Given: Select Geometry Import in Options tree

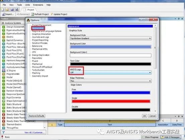Looking at the screenshot, I should tap(40, 76).
